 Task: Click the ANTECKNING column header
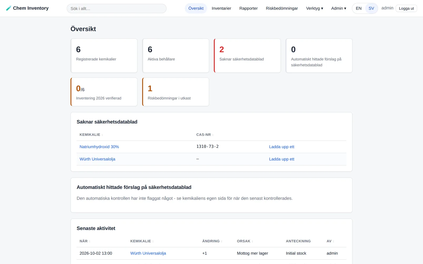(298, 241)
